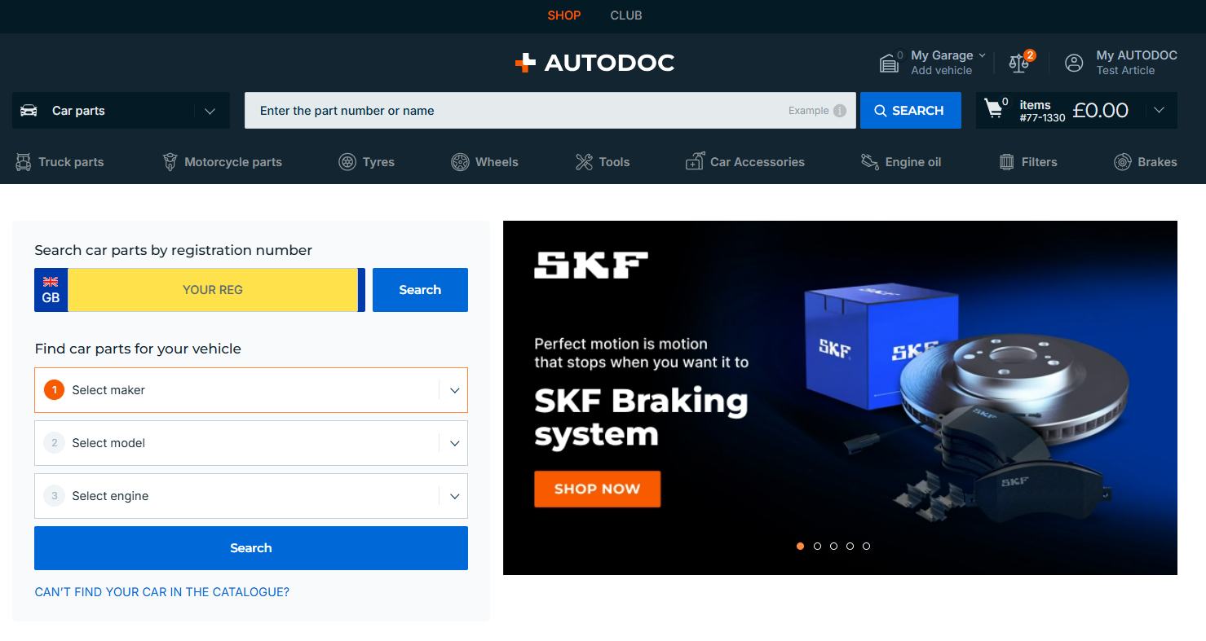Click the £0.00 cart total
The image size is (1206, 641).
[1101, 111]
